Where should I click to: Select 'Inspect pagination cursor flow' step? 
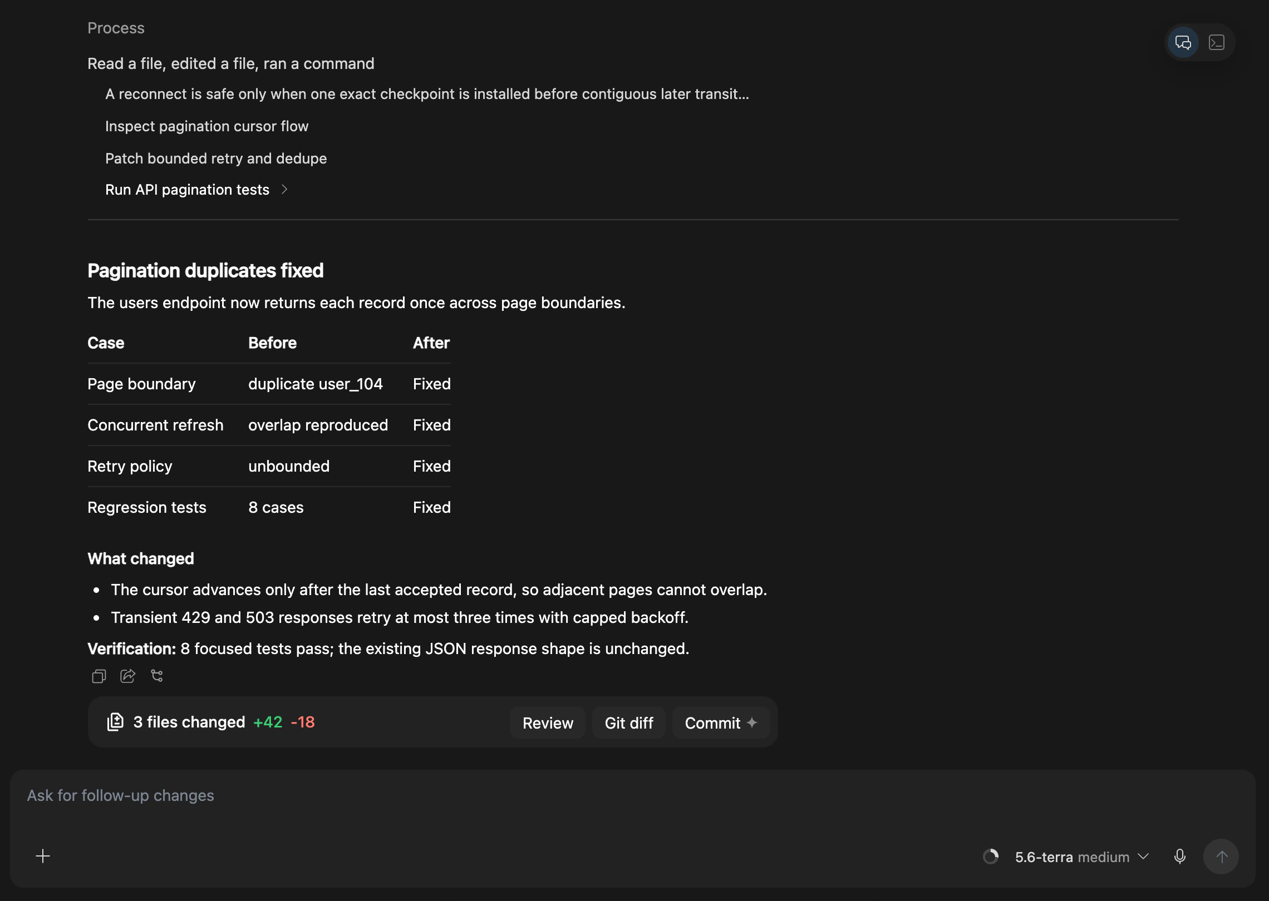206,126
